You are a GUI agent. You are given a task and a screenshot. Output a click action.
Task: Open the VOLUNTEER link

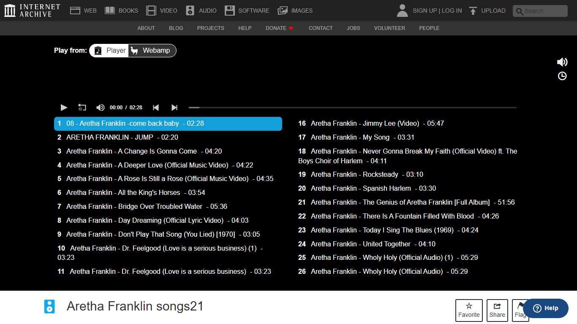coord(389,28)
